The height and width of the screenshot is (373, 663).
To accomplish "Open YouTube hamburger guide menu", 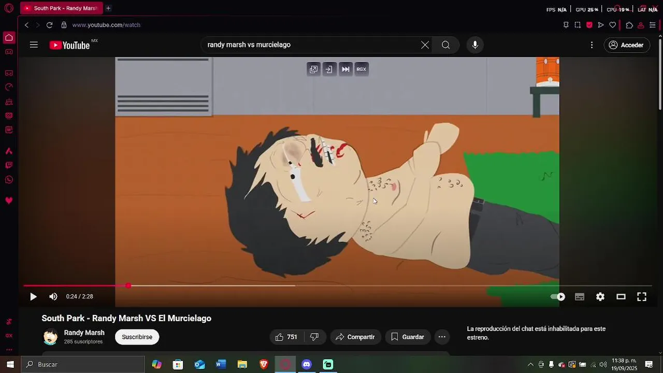I will point(34,45).
